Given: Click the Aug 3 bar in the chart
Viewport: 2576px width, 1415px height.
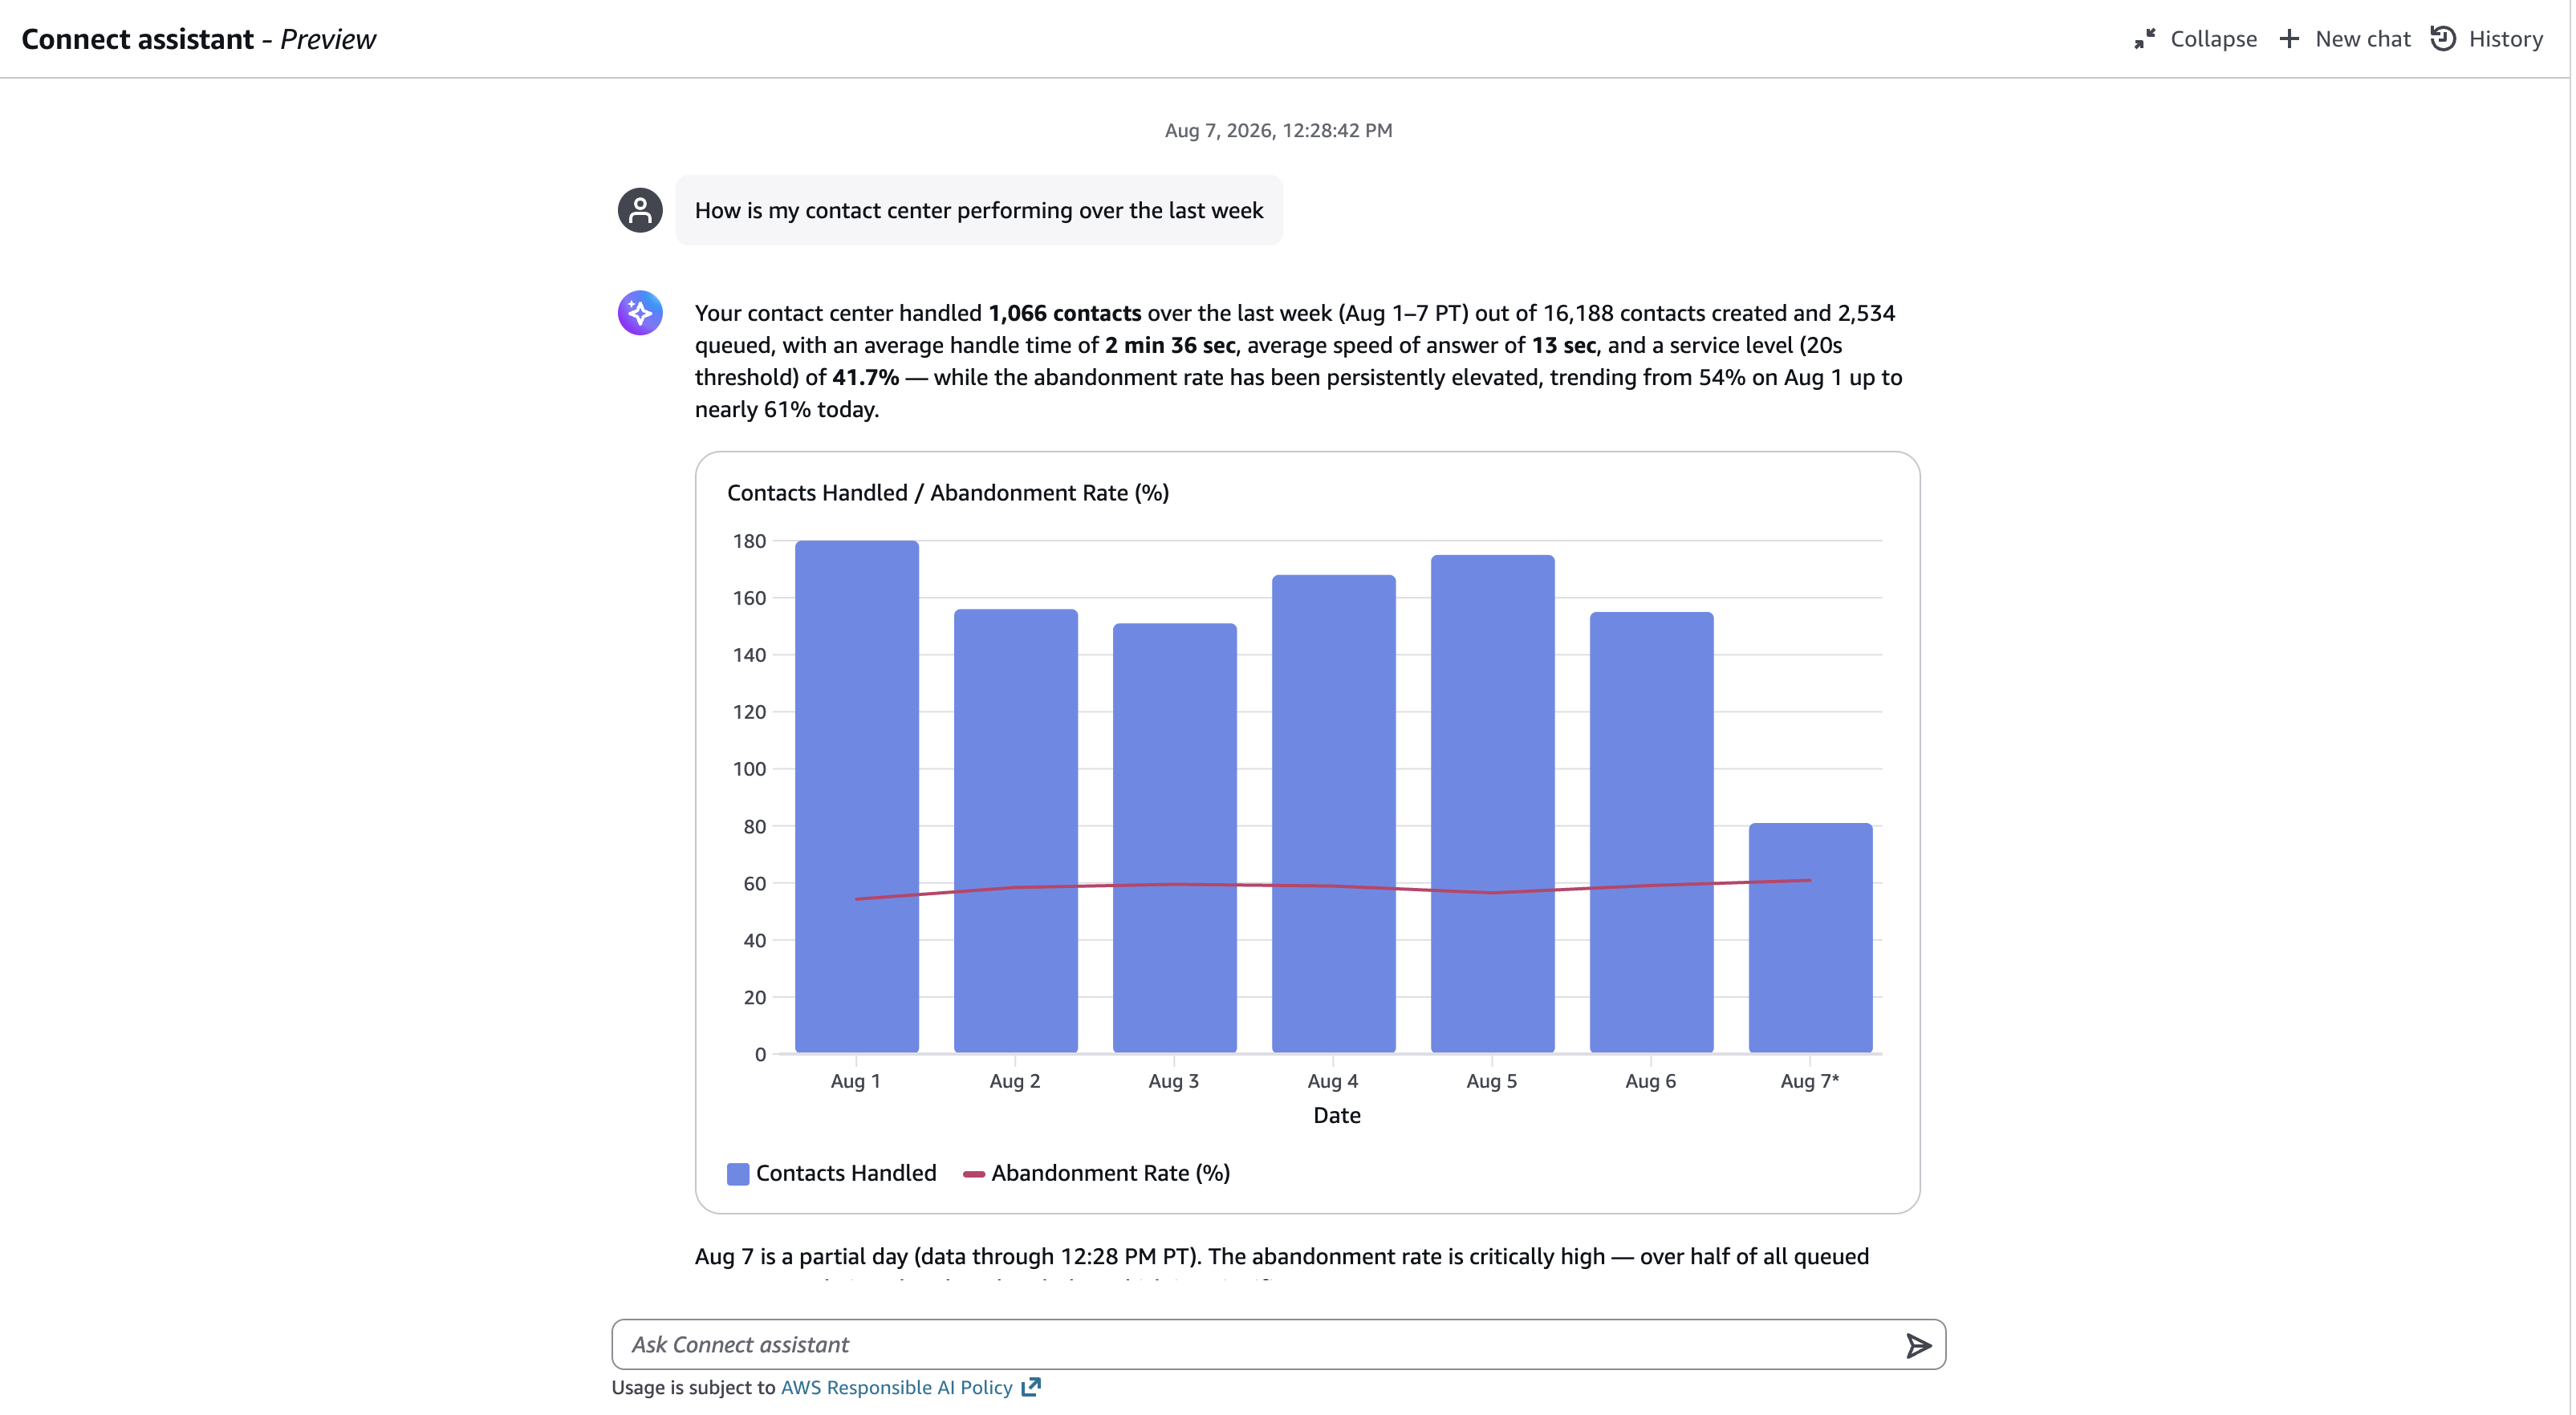Looking at the screenshot, I should tap(1175, 837).
